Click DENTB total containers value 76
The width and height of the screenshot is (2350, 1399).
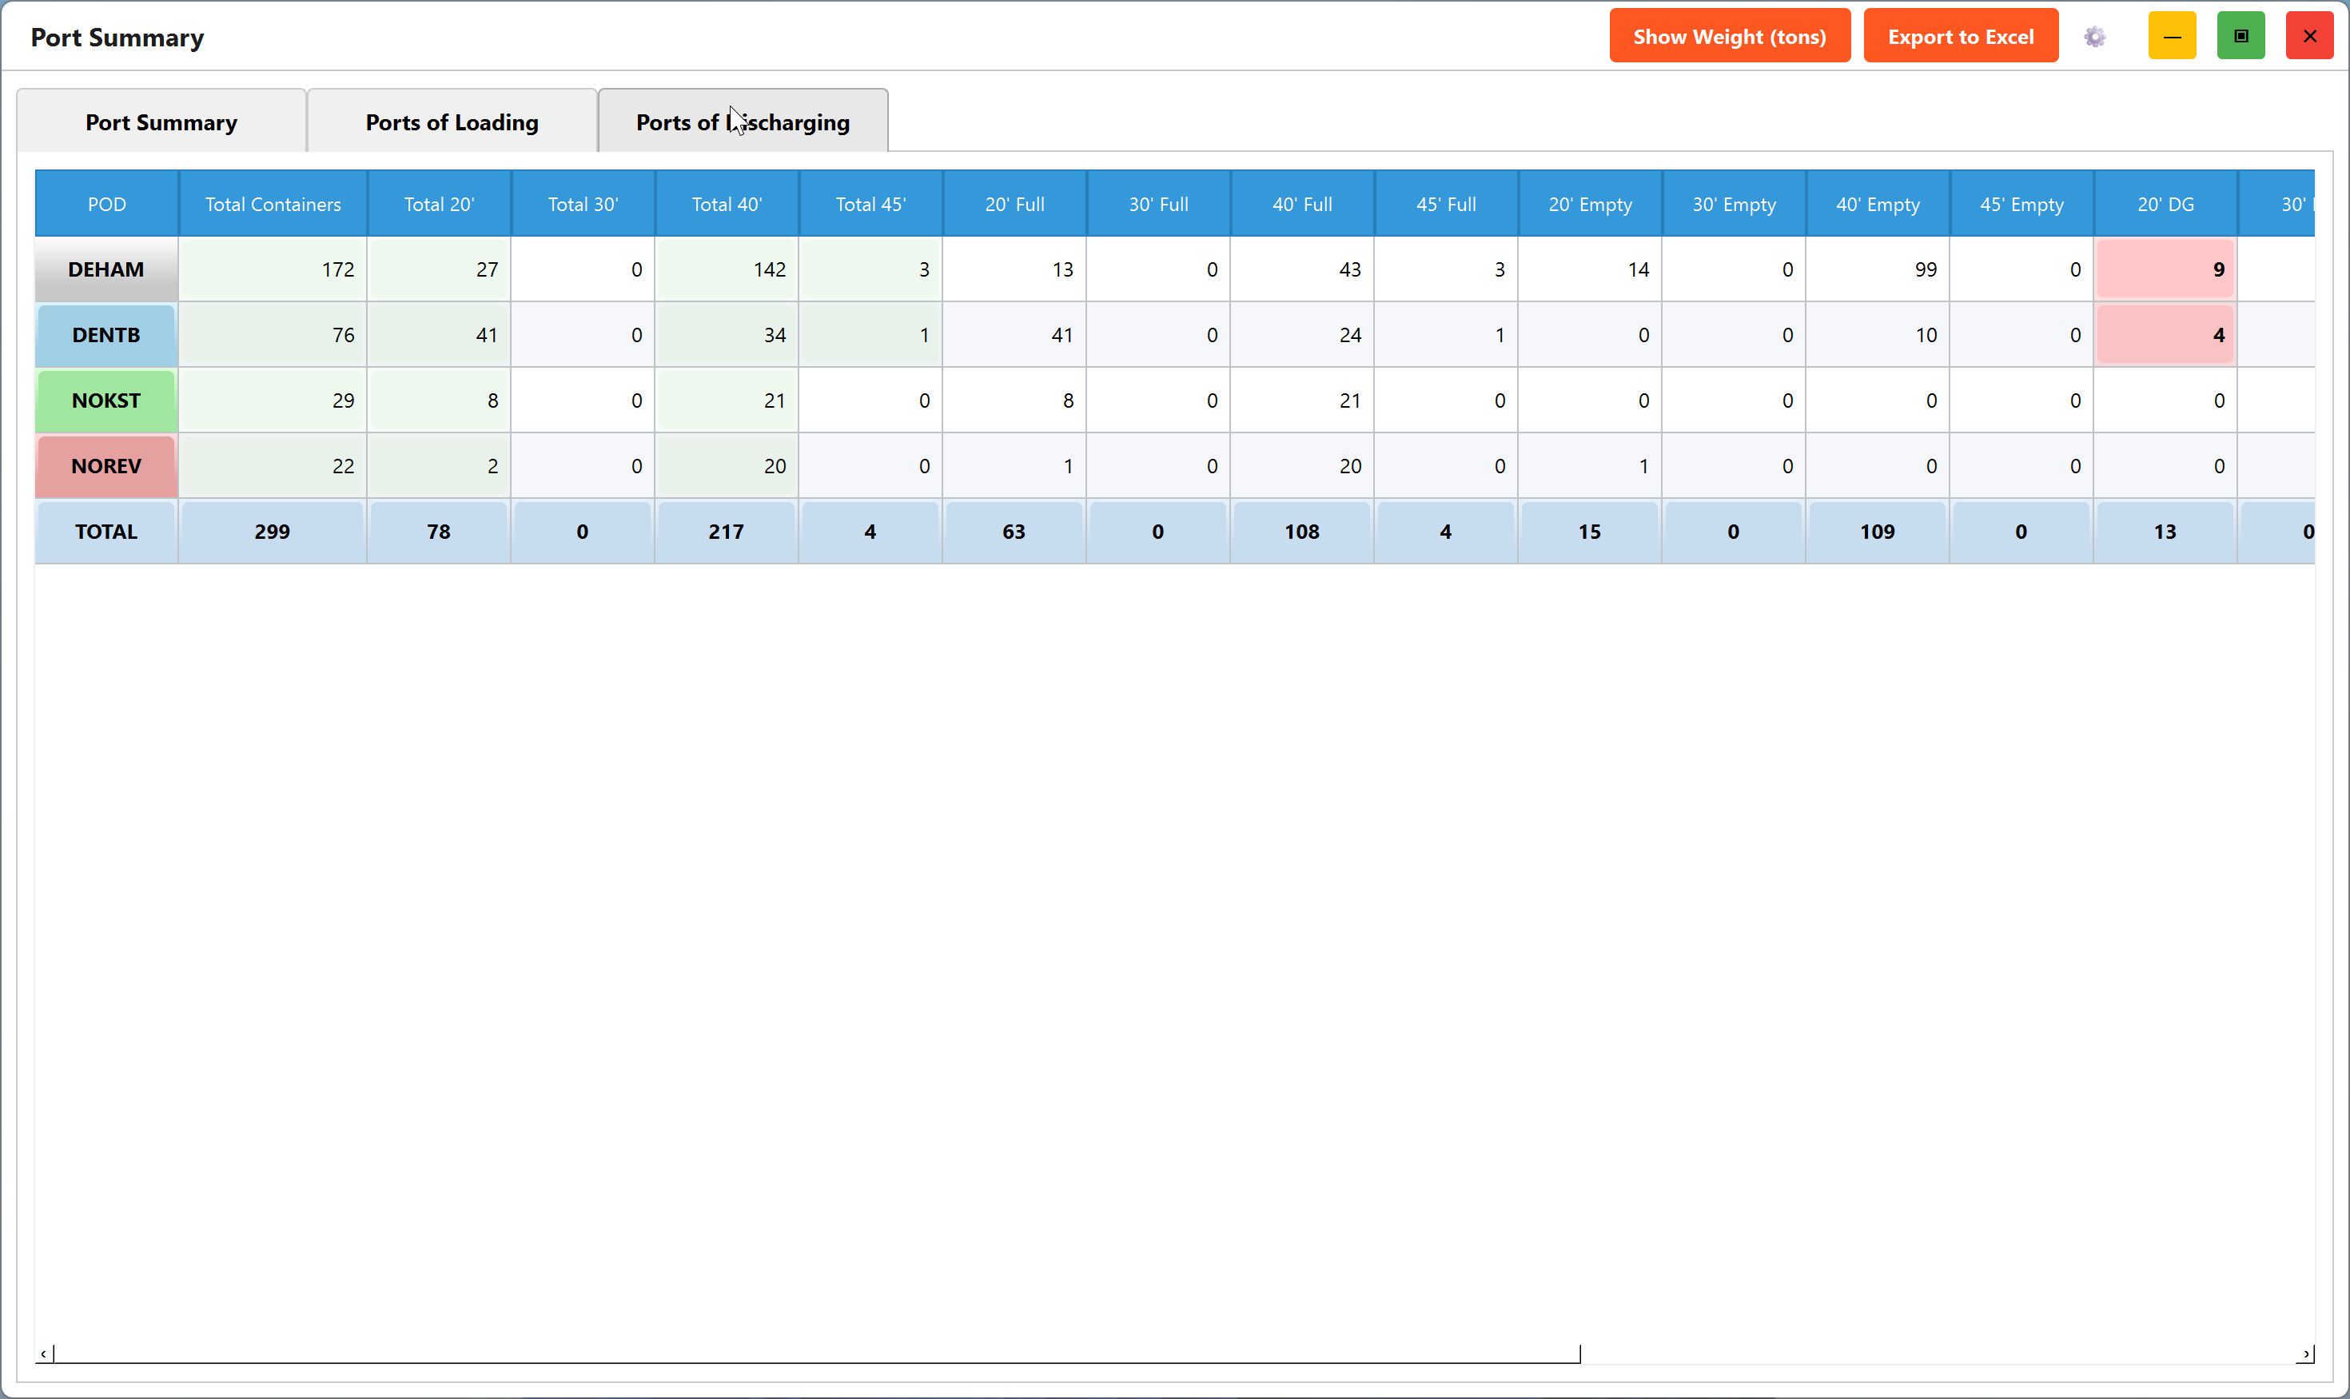coord(273,335)
